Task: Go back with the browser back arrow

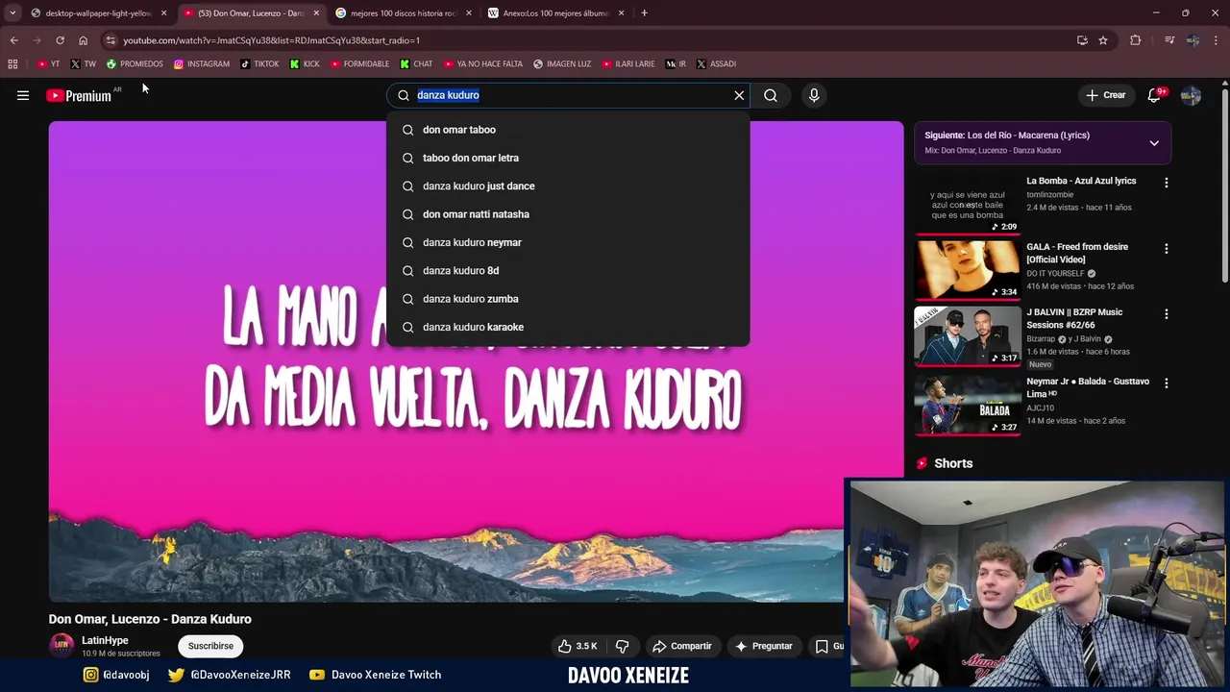Action: coord(13,40)
